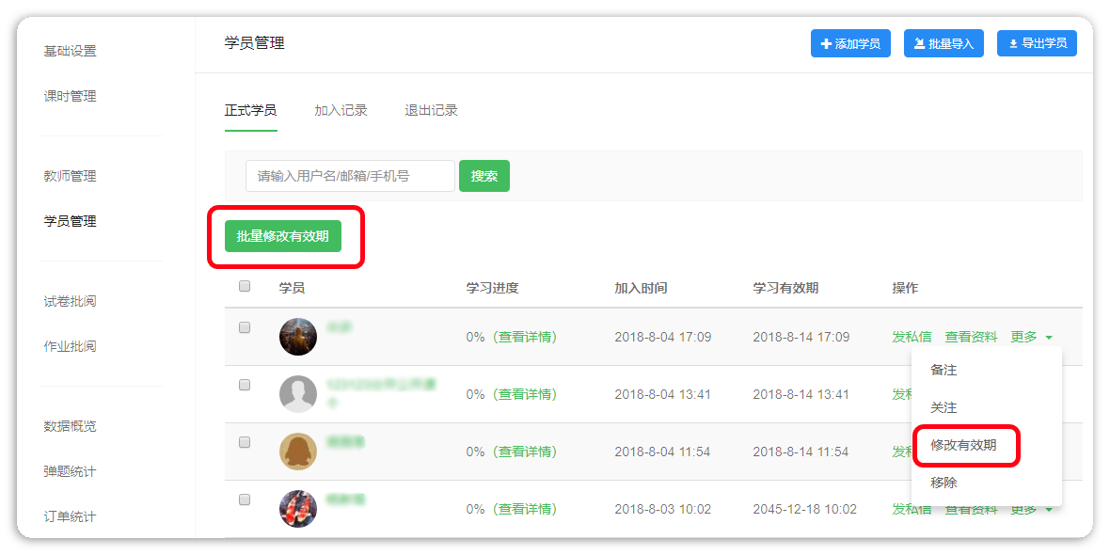
Task: Click the plus icon on 添加学员 button
Action: (x=826, y=44)
